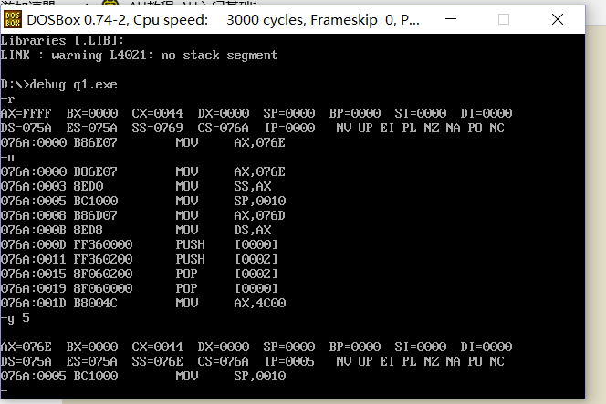Image resolution: width=606 pixels, height=404 pixels.
Task: Click the 'SS=0769' register value
Action: (157, 129)
